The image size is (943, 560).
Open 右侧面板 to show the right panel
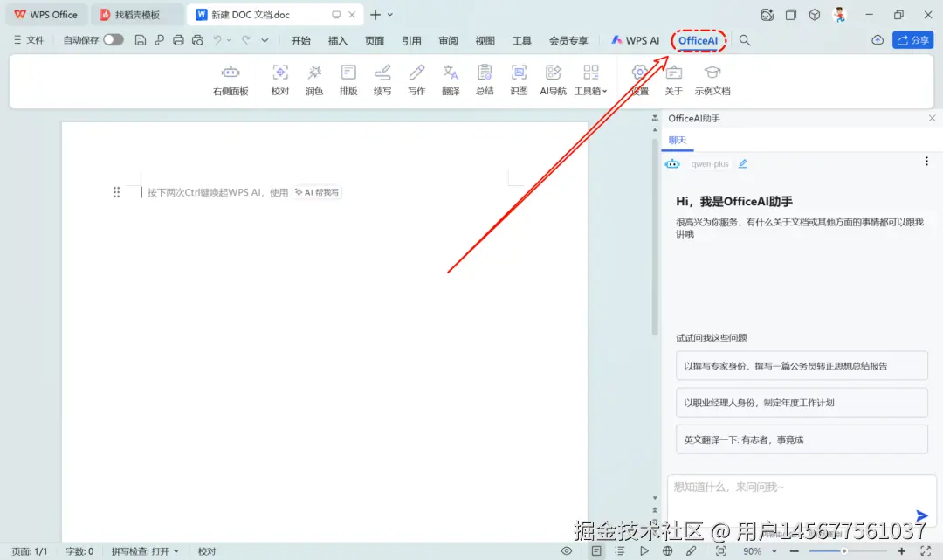click(x=230, y=80)
